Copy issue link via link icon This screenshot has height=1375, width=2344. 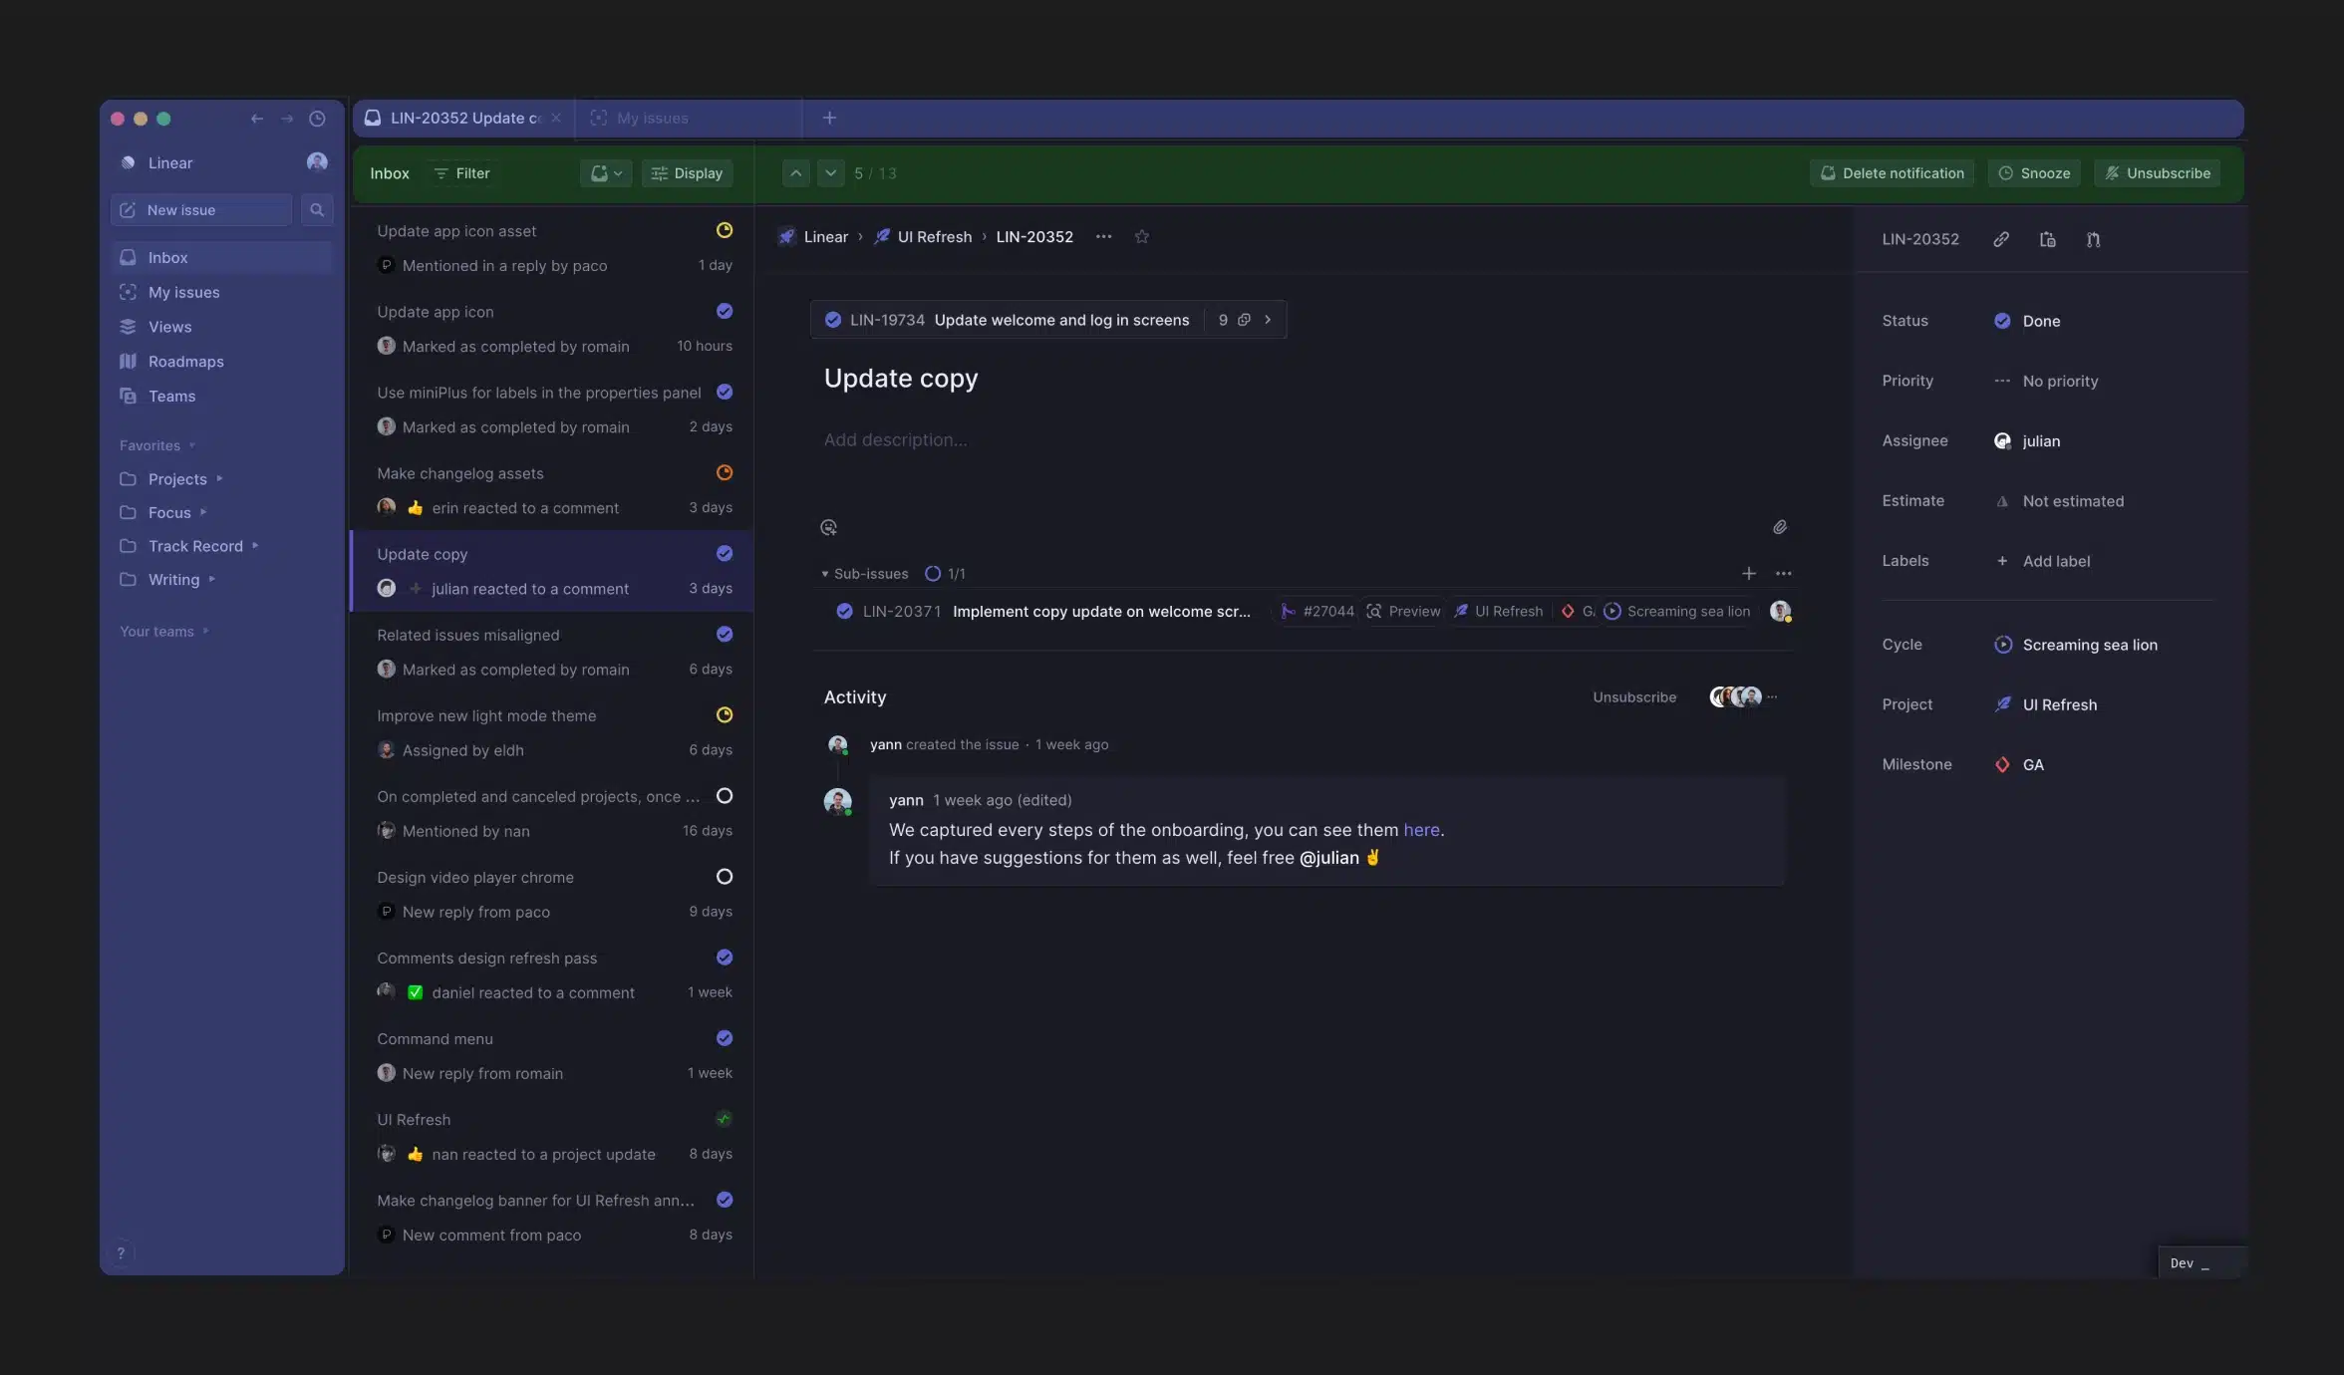tap(2000, 239)
